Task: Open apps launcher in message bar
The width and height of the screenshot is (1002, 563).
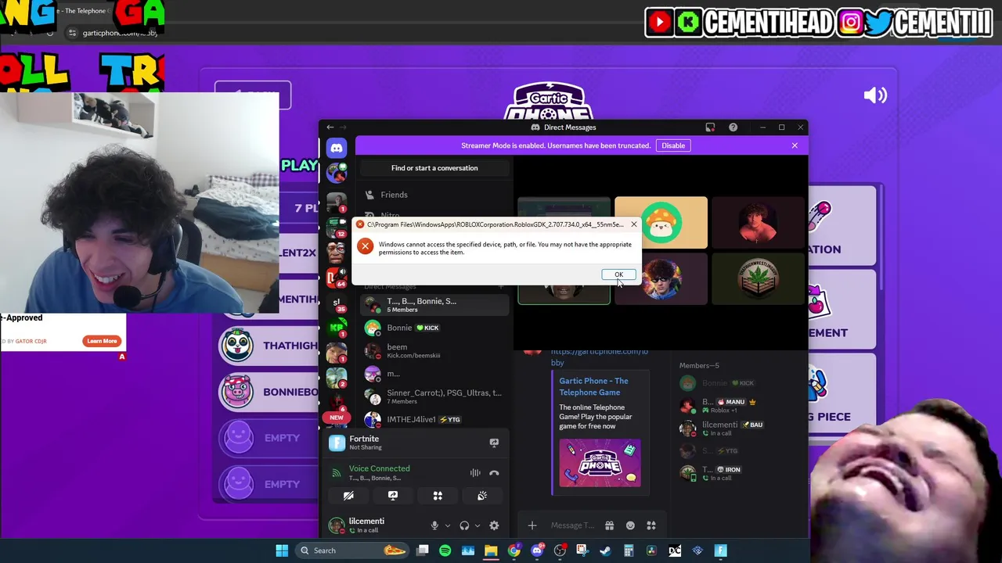Action: pos(651,525)
